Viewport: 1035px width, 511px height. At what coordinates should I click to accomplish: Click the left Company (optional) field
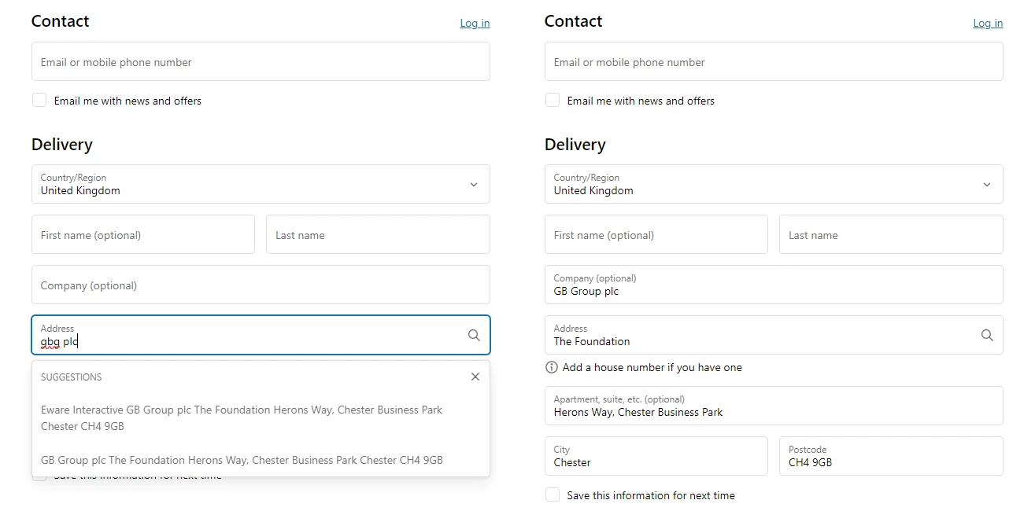[x=261, y=285]
